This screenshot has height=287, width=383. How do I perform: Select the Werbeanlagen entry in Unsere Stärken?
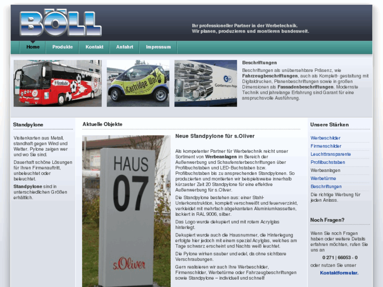[326, 170]
